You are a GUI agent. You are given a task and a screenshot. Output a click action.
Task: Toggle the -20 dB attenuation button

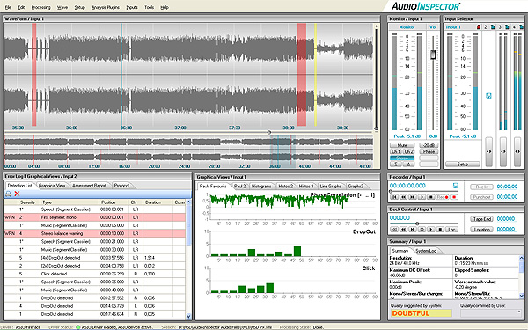click(x=429, y=145)
